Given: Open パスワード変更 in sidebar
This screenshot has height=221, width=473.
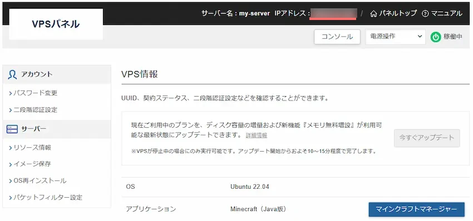Looking at the screenshot, I should (x=35, y=93).
